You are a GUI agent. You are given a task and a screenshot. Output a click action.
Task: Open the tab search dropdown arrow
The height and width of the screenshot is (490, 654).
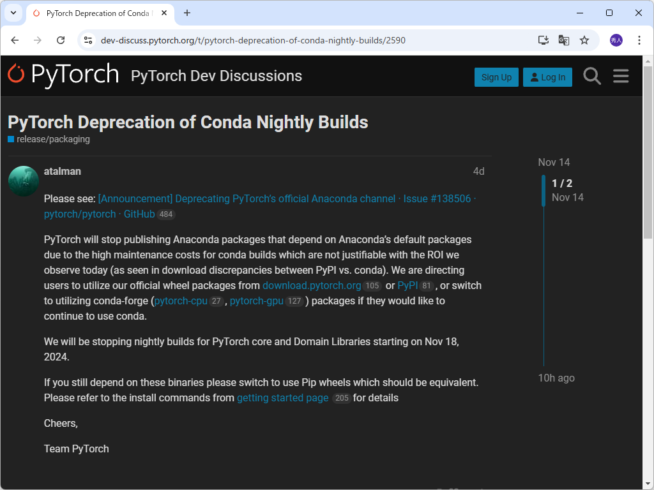[x=13, y=13]
